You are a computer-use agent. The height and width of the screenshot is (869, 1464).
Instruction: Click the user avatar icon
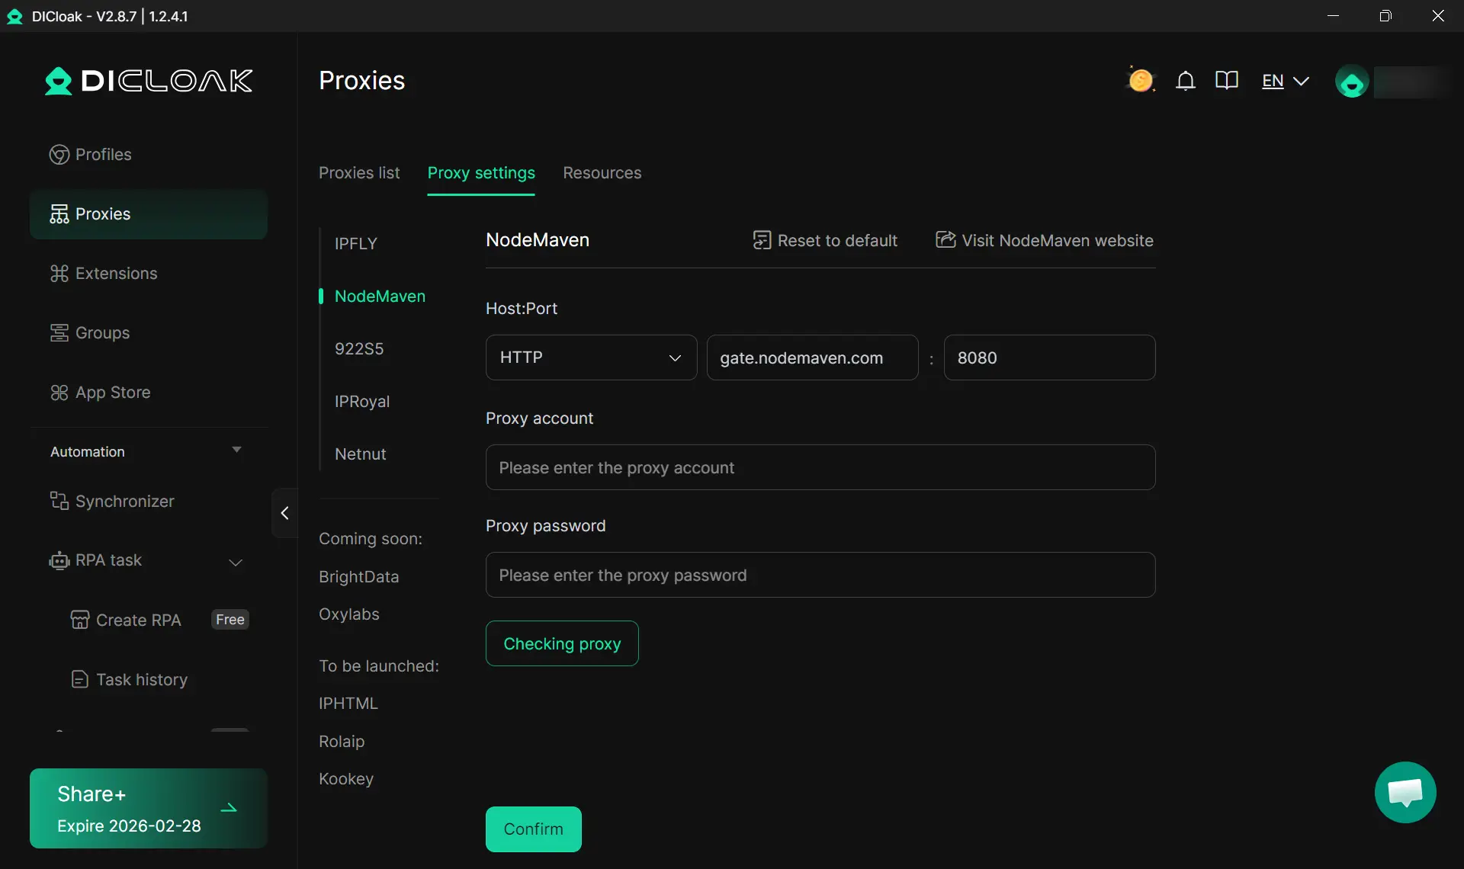point(1352,82)
